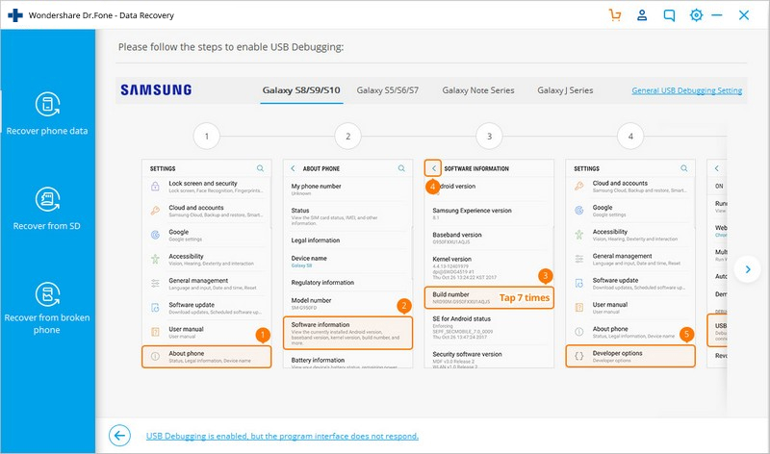Show next steps with right chevron
Screen dimensions: 770x454
tap(748, 269)
